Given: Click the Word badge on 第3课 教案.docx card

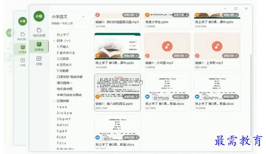Looking at the screenshot, I should pos(197,97).
